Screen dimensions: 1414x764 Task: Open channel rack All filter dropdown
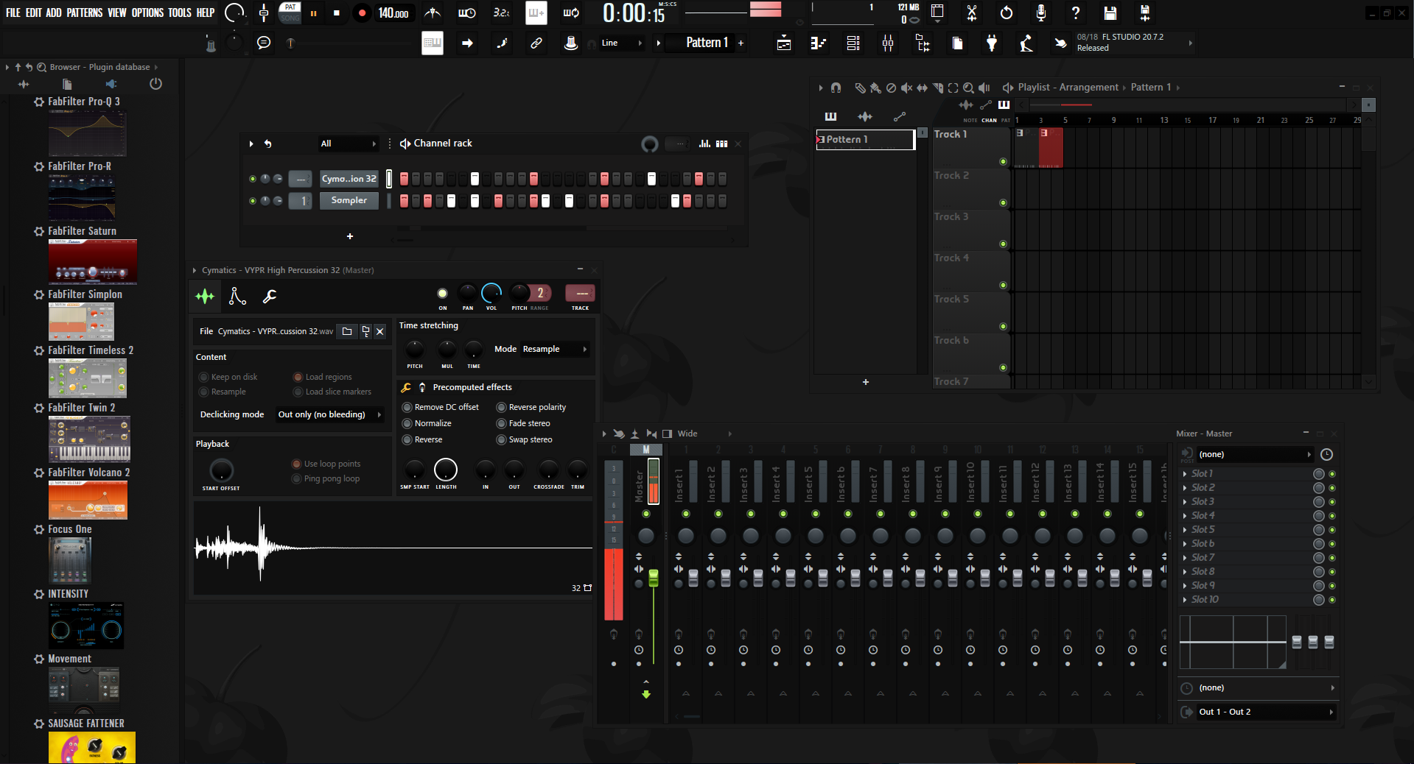(x=348, y=144)
